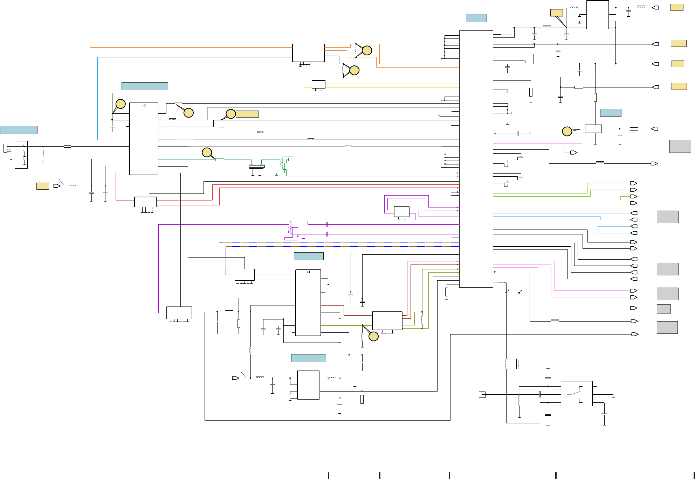Click the large central IC rectangle body
695x479 pixels.
click(476, 159)
